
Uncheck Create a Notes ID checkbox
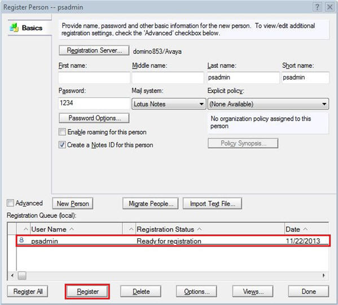[x=62, y=145]
